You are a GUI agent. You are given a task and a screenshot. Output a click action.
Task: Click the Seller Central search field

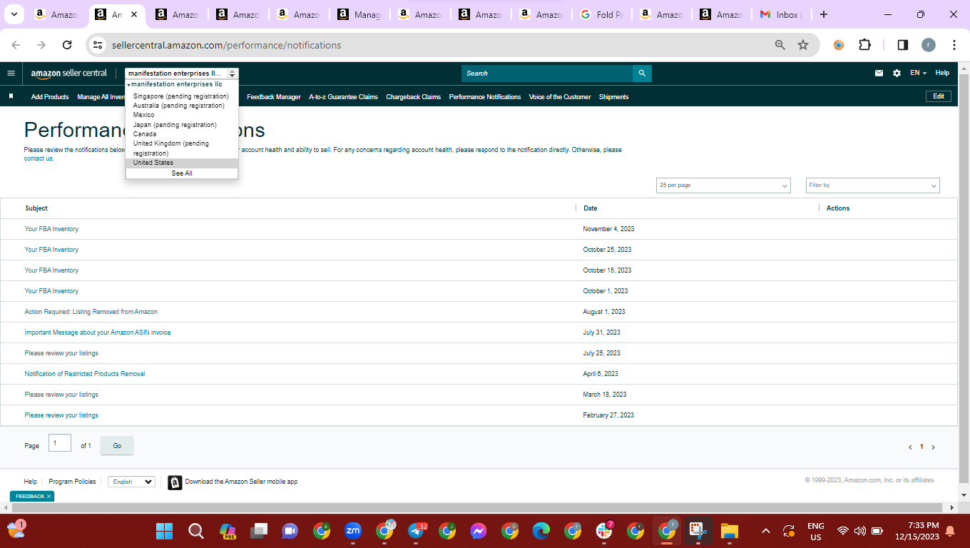547,73
